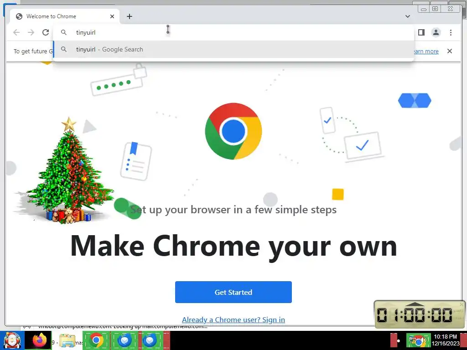Minimize the Chrome window
467x350 pixels.
coord(424,9)
